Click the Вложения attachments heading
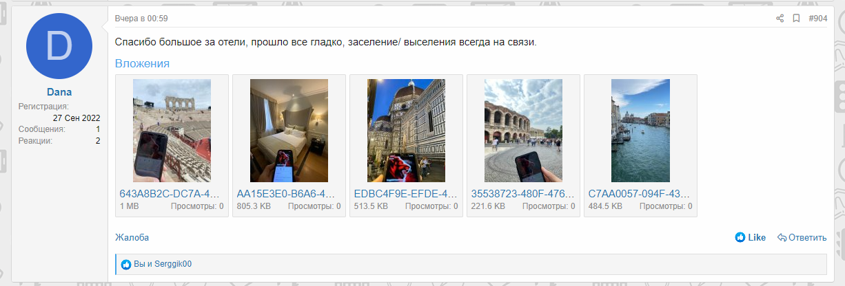Image resolution: width=845 pixels, height=286 pixels. click(142, 64)
